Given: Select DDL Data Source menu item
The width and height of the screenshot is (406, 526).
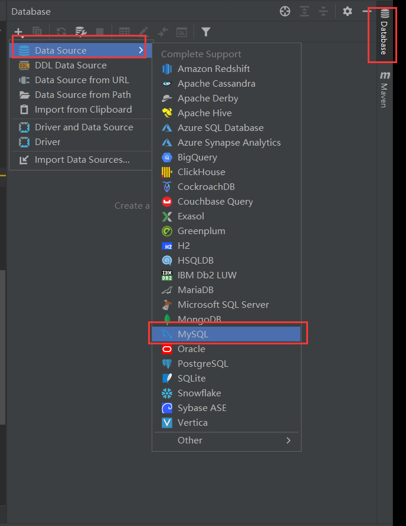Looking at the screenshot, I should [81, 65].
